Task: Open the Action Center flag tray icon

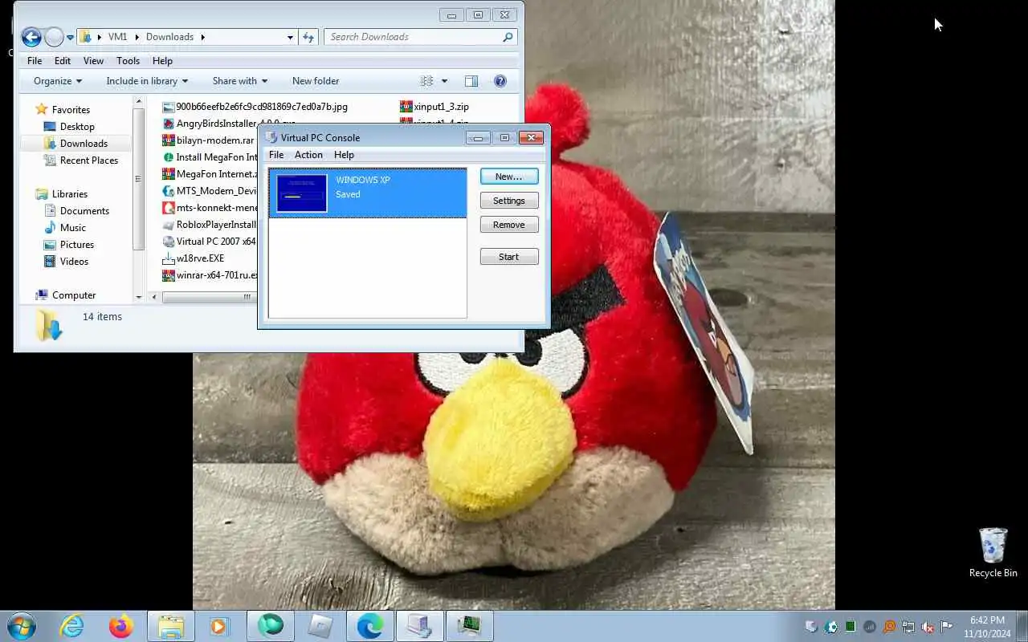Action: click(947, 627)
